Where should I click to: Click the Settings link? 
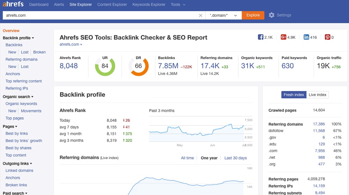click(284, 15)
